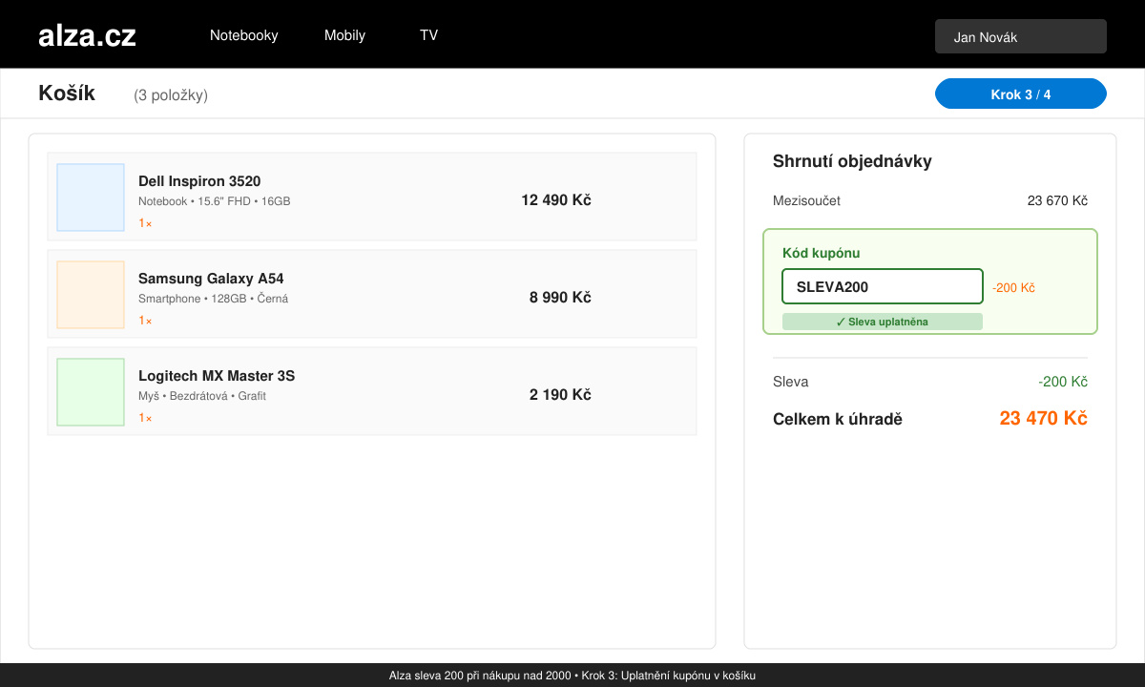Open the Dell Inspiron 3520 product thumbnail
The width and height of the screenshot is (1145, 687).
(x=91, y=198)
